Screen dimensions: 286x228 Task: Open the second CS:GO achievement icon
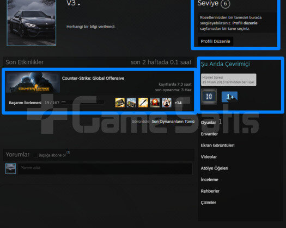pyautogui.click(x=131, y=103)
